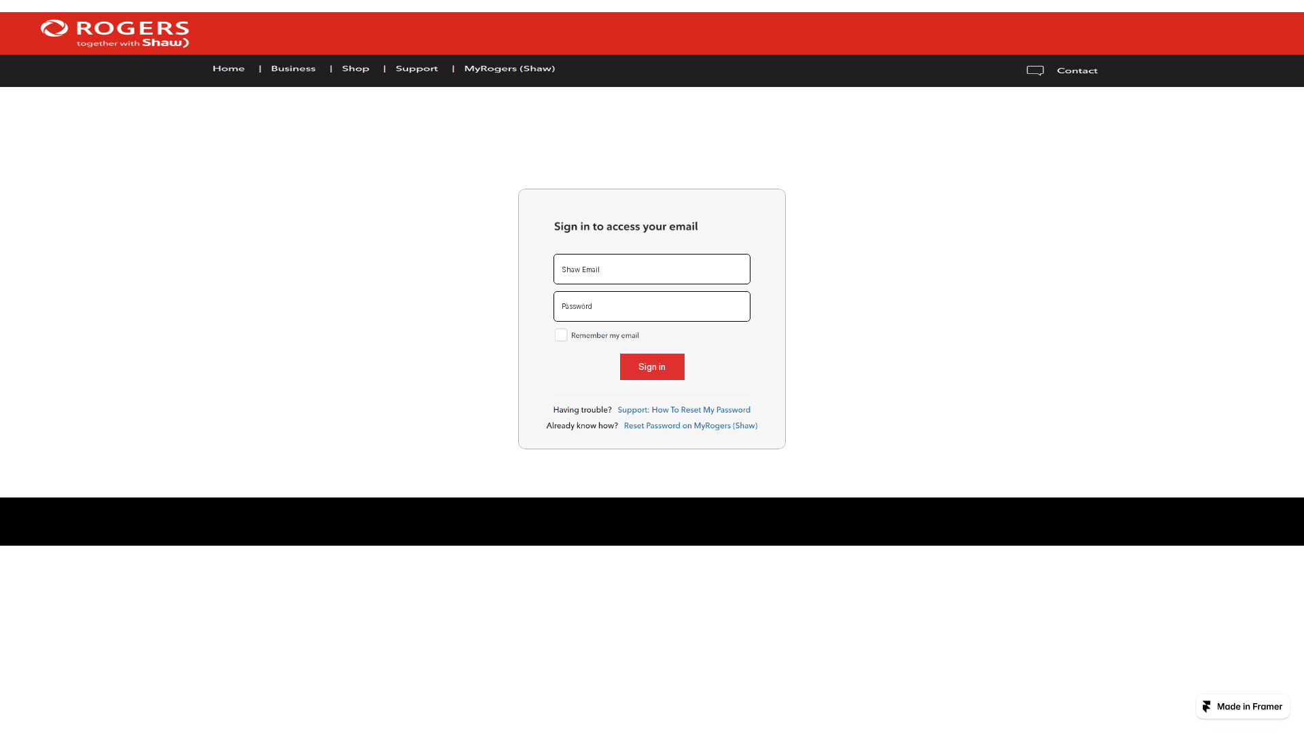Image resolution: width=1304 pixels, height=733 pixels.
Task: Click the red Sign in button
Action: click(x=652, y=367)
